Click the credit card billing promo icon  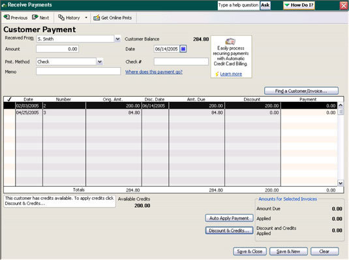[x=230, y=41]
